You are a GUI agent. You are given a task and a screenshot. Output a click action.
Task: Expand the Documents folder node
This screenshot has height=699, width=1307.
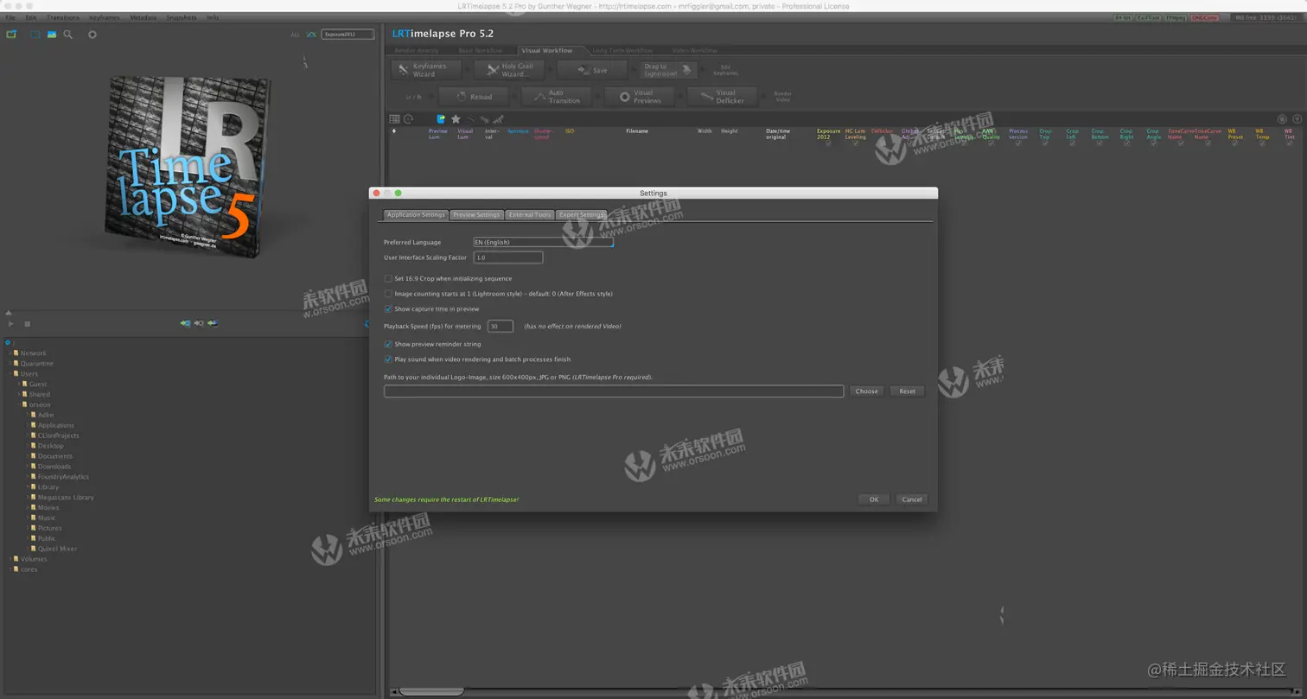(x=28, y=456)
